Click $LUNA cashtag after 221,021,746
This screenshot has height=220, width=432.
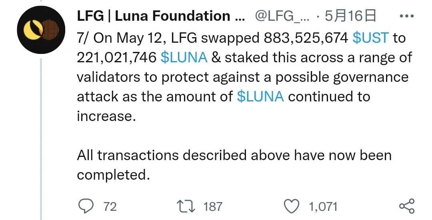[184, 57]
